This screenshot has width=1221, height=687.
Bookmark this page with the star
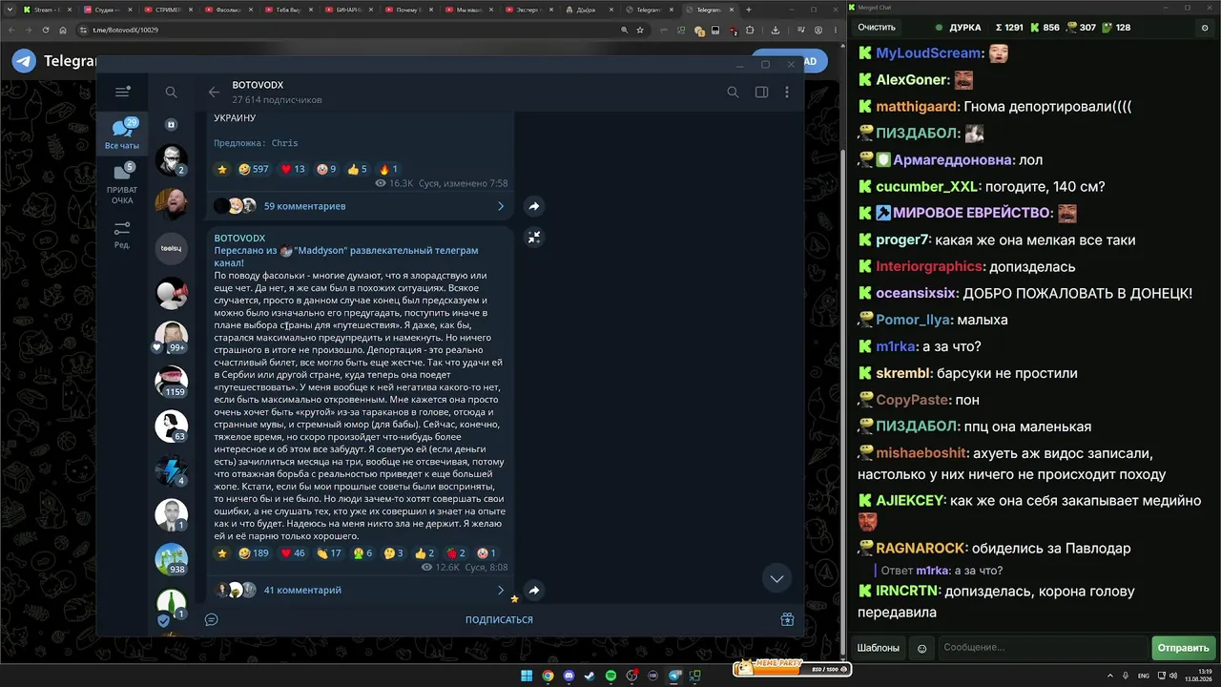click(640, 30)
